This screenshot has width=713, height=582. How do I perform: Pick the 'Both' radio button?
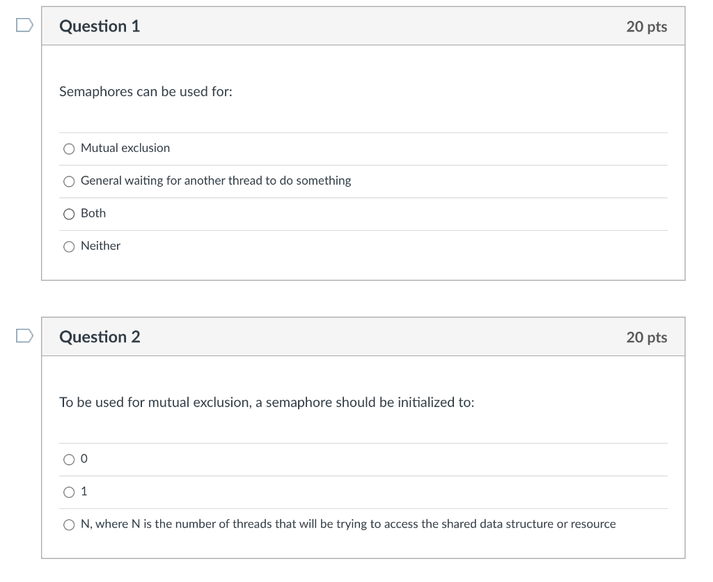69,214
